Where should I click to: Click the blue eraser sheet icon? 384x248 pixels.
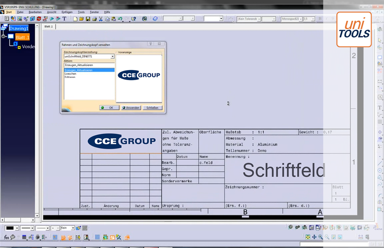point(155,19)
